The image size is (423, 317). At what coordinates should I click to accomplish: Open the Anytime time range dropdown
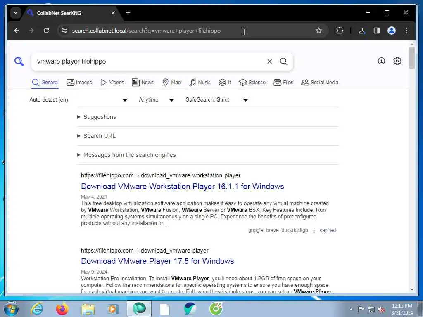coord(157,100)
